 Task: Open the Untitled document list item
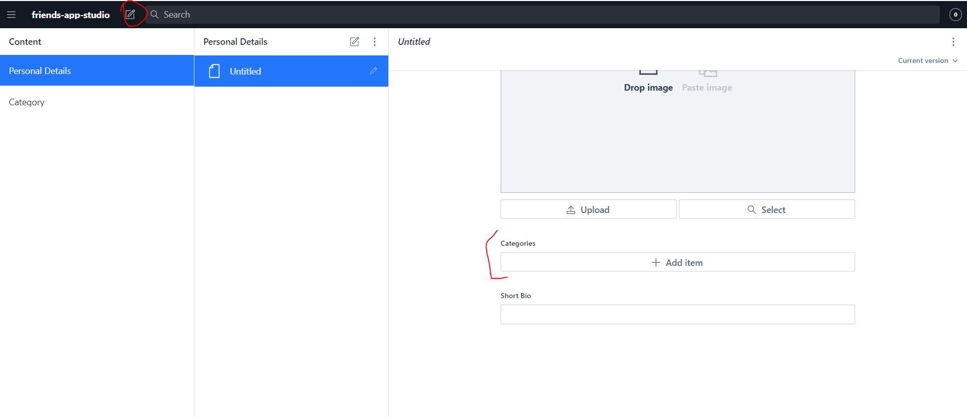coord(291,71)
